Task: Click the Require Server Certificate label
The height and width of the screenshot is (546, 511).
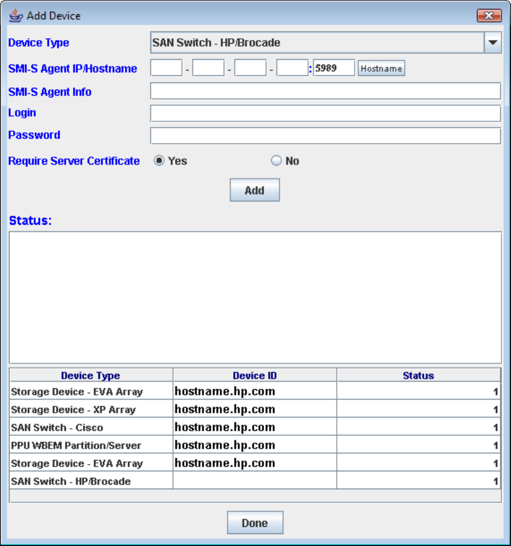Action: point(74,161)
